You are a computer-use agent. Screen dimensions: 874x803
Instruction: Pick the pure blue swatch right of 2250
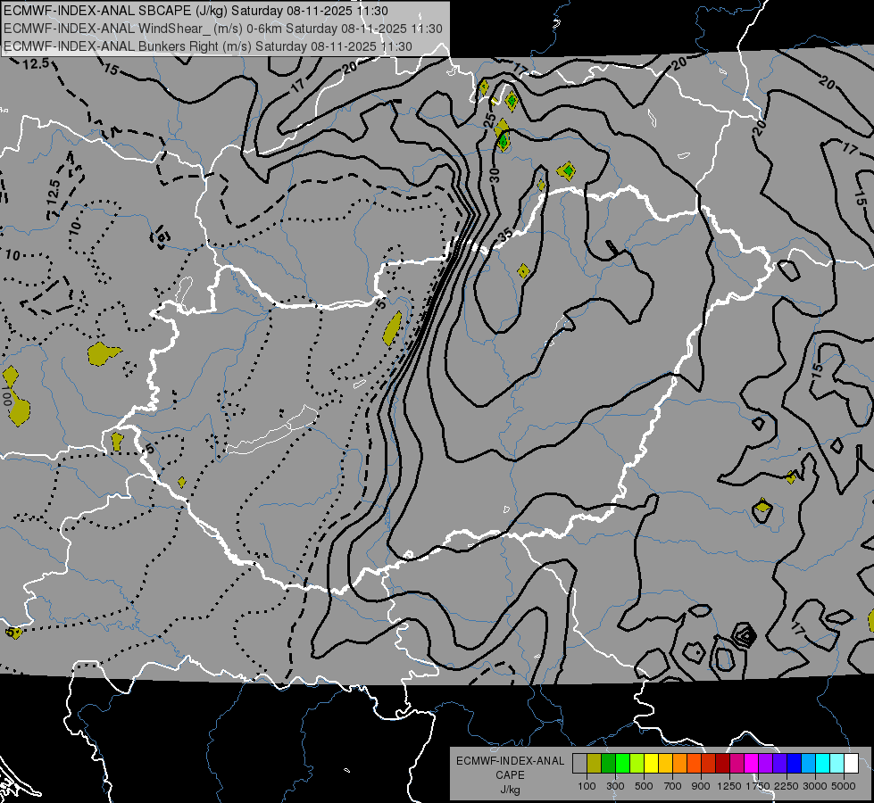795,763
